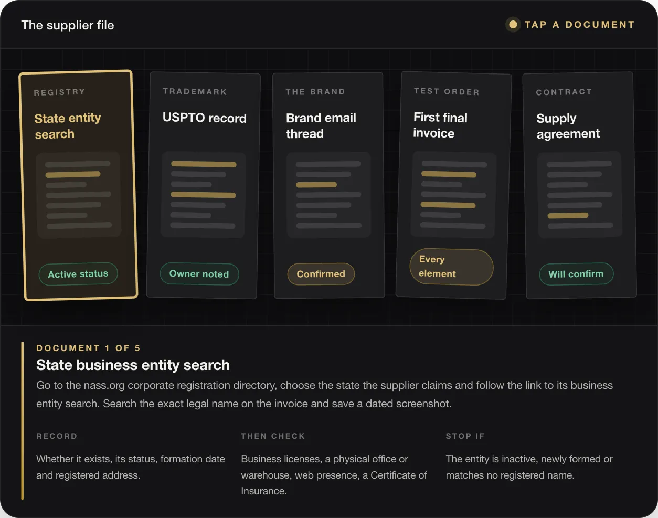658x518 pixels.
Task: Click the 'STOP IF' column heading
Action: (x=465, y=436)
